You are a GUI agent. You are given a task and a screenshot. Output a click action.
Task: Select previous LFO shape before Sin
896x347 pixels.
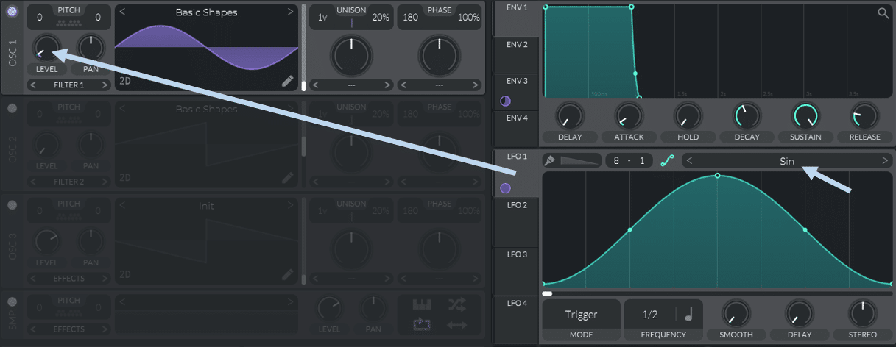pyautogui.click(x=688, y=160)
